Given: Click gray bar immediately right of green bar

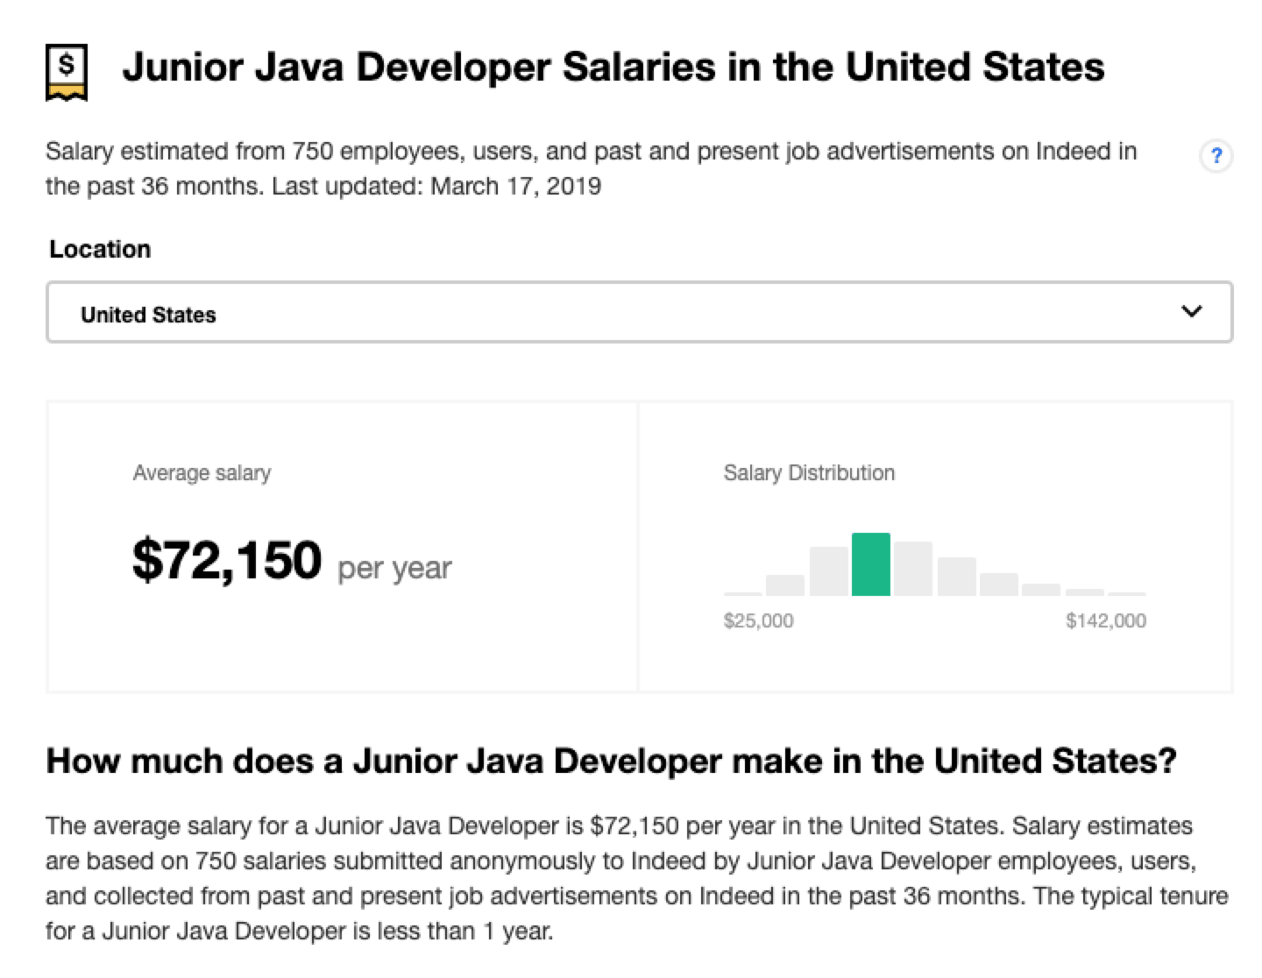Looking at the screenshot, I should tap(913, 569).
